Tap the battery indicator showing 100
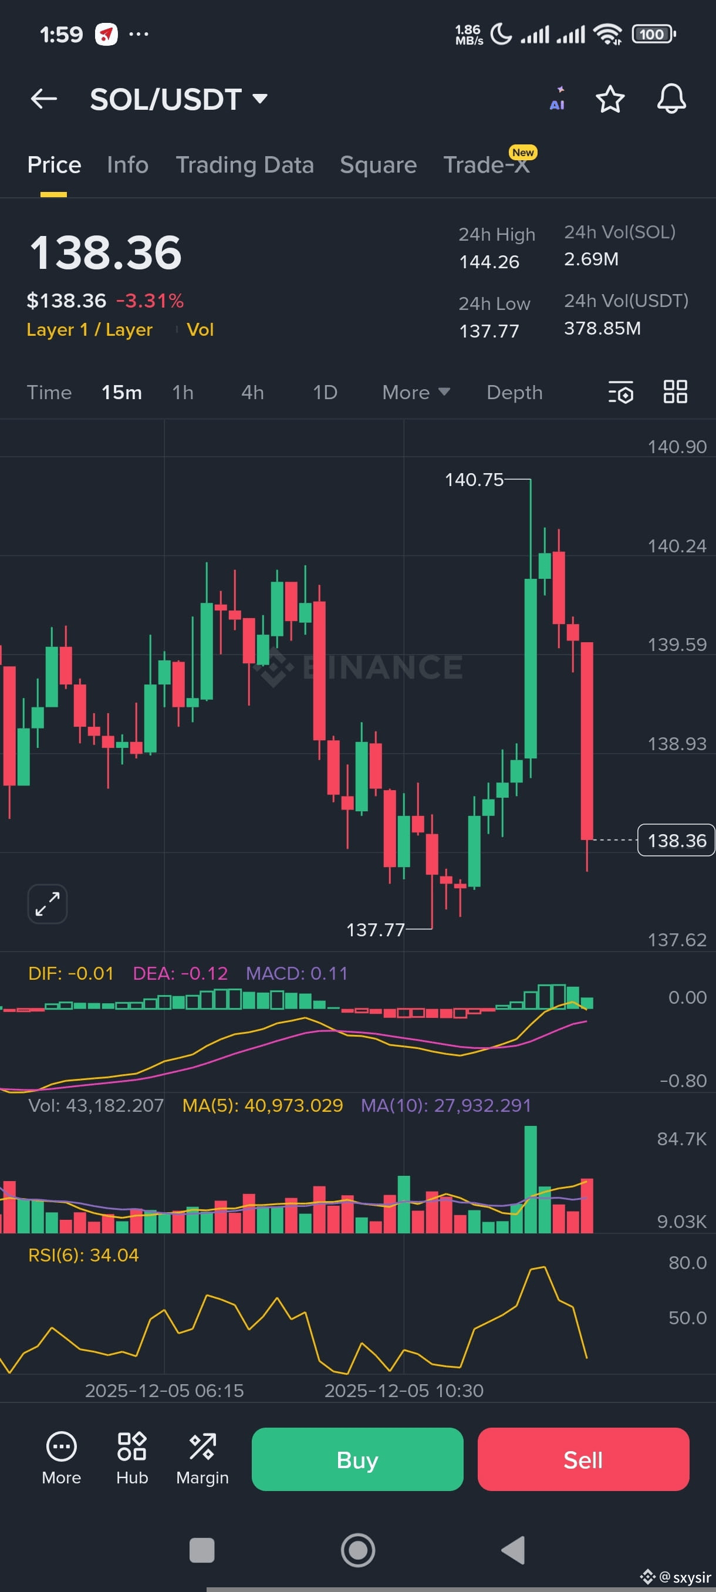Screen dimensions: 716x1592 point(654,34)
